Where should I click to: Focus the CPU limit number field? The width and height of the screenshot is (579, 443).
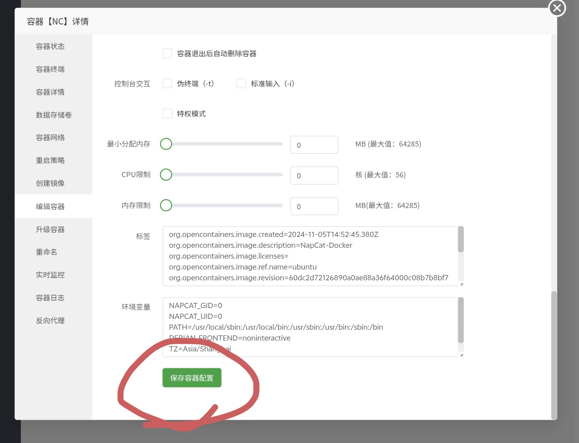314,176
